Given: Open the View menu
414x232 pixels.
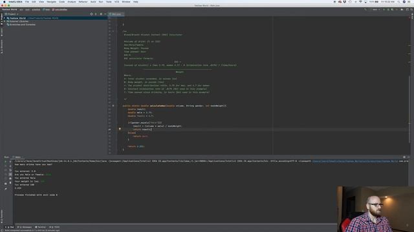Looking at the screenshot, I should coord(41,1).
